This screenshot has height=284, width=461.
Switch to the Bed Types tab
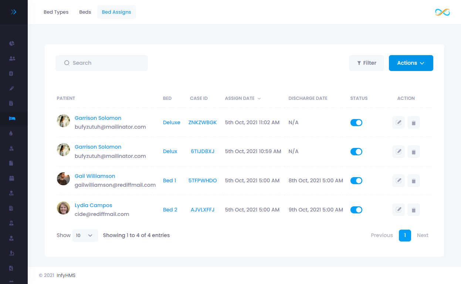pos(56,12)
